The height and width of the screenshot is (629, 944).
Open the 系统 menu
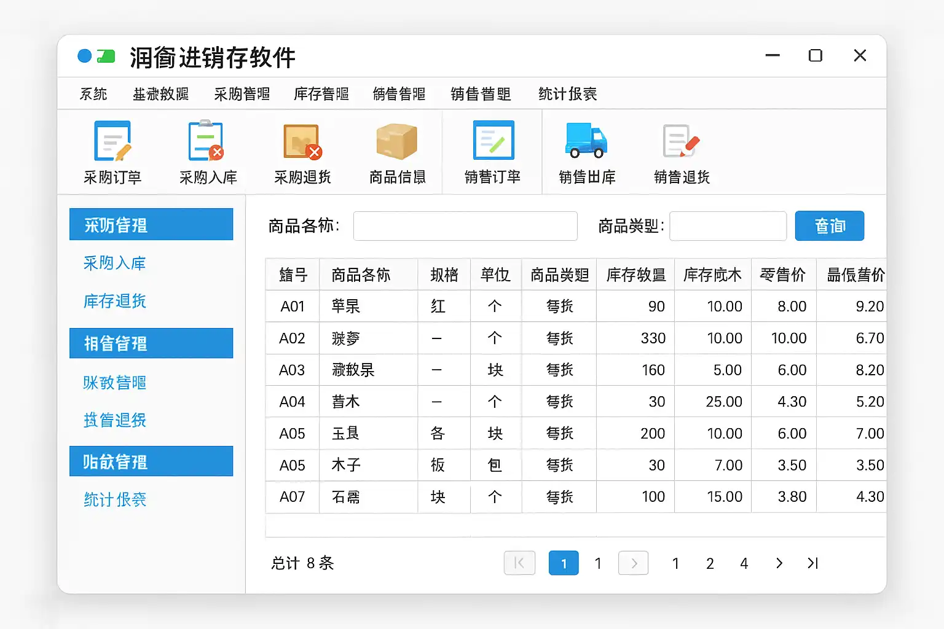pos(93,94)
